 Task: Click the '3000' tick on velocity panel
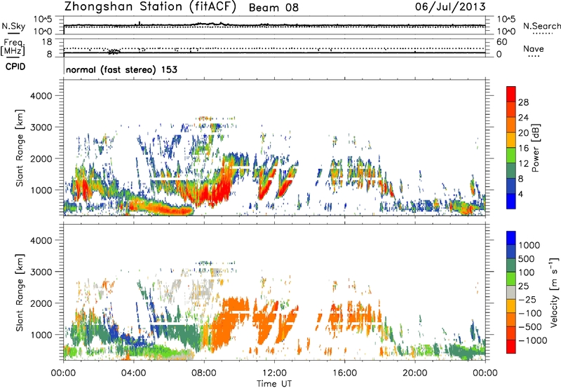pos(41,272)
